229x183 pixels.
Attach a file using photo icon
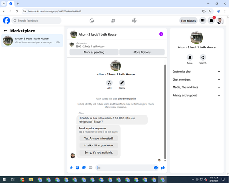pyautogui.click(x=77, y=168)
